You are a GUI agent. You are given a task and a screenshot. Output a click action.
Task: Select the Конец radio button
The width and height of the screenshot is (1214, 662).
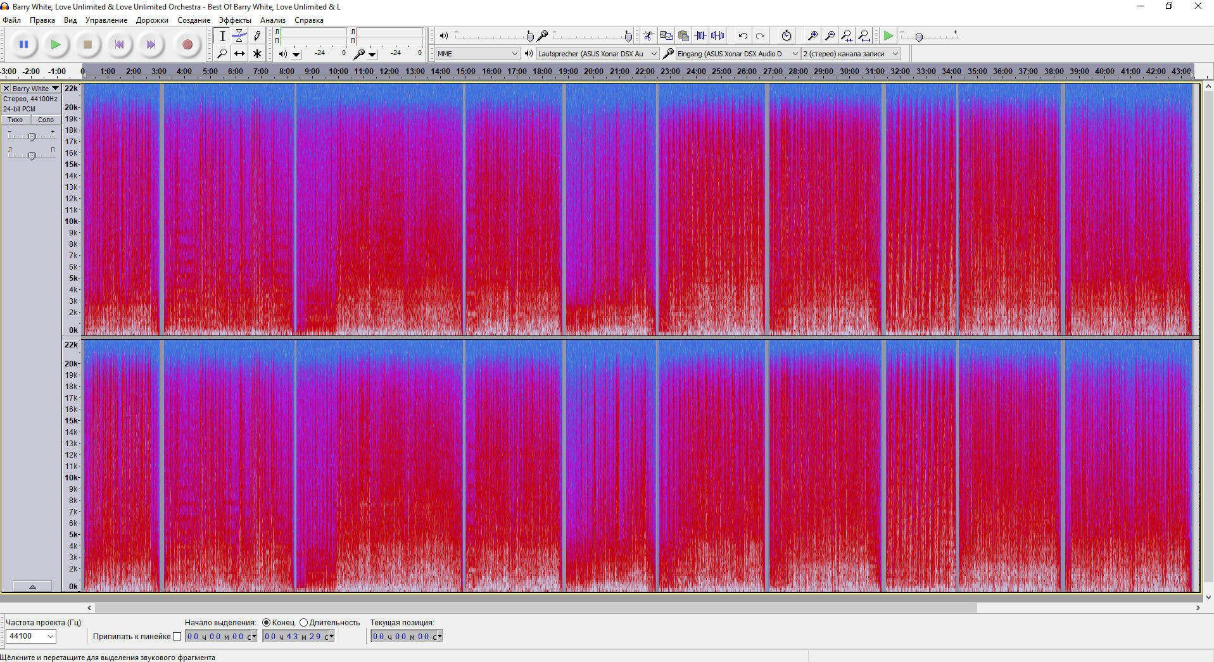pos(267,623)
